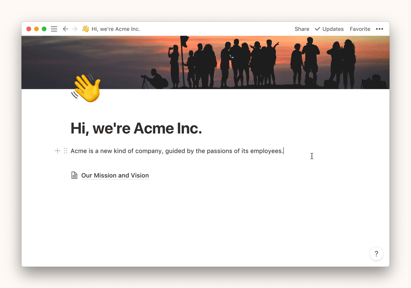Click the document icon beside Our Mission and Vision
Viewport: 411px width, 288px height.
(x=74, y=175)
